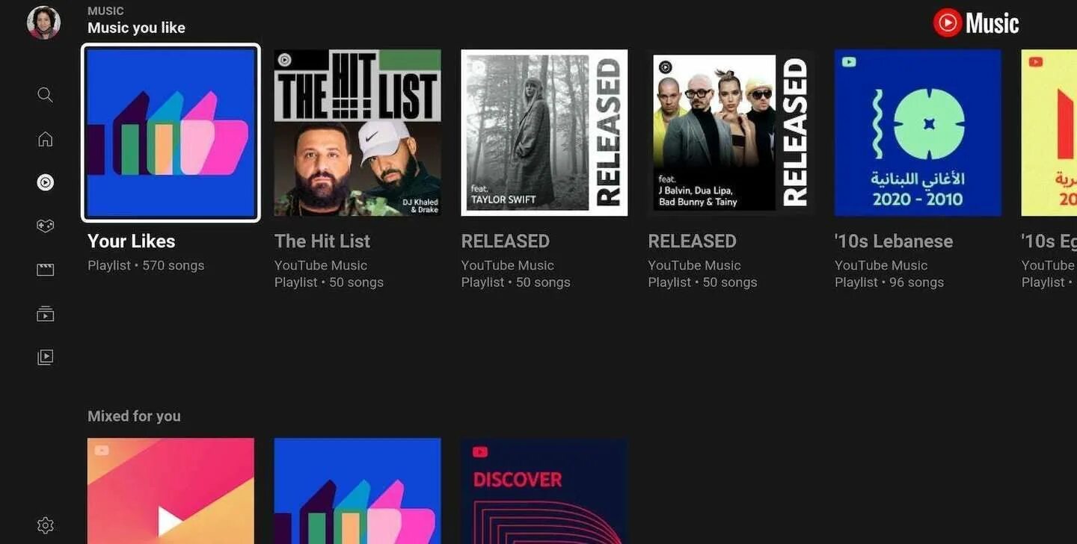Open the search icon in sidebar

(45, 95)
